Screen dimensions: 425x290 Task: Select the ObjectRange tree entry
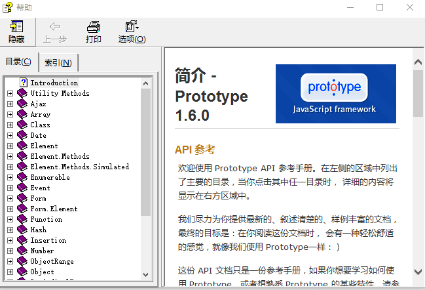coord(52,261)
